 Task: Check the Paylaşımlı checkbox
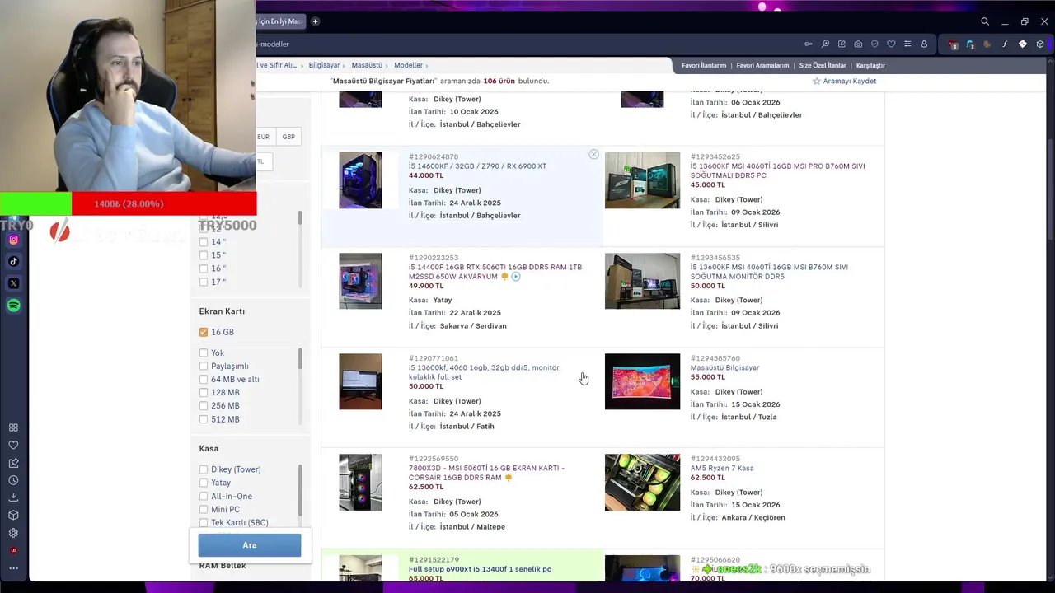pyautogui.click(x=204, y=366)
